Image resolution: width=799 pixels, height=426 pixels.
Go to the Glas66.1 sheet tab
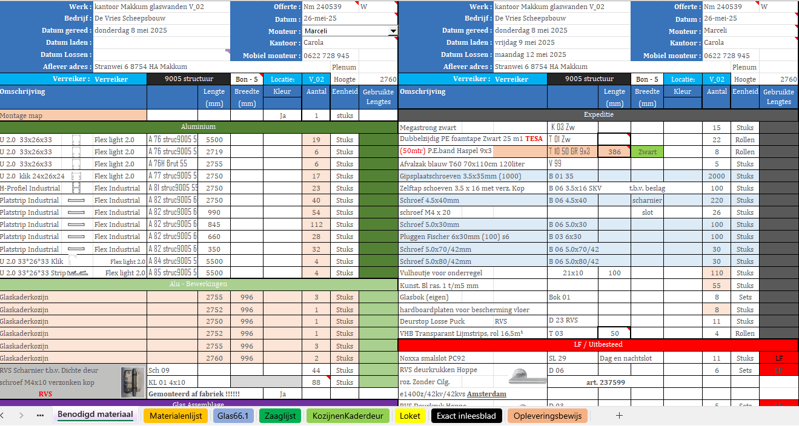(x=233, y=416)
